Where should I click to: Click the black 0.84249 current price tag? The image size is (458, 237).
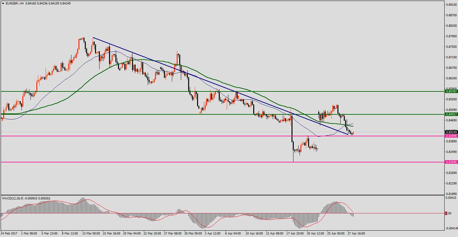click(x=451, y=132)
